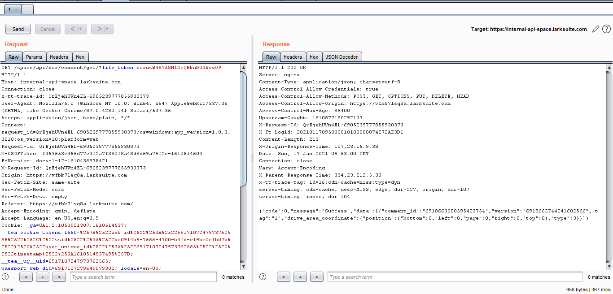The height and width of the screenshot is (294, 613).
Task: Click the help icon below the Request panel
Action: click(5, 277)
